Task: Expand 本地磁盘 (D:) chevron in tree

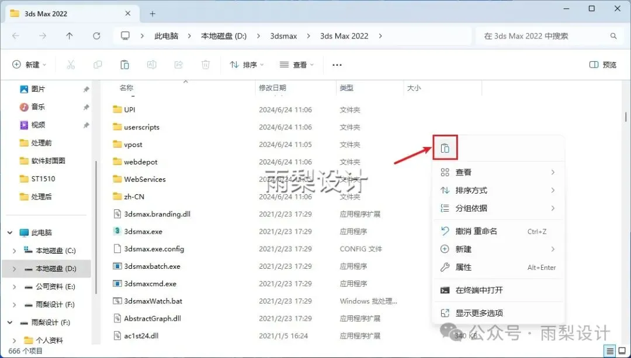Action: 15,269
